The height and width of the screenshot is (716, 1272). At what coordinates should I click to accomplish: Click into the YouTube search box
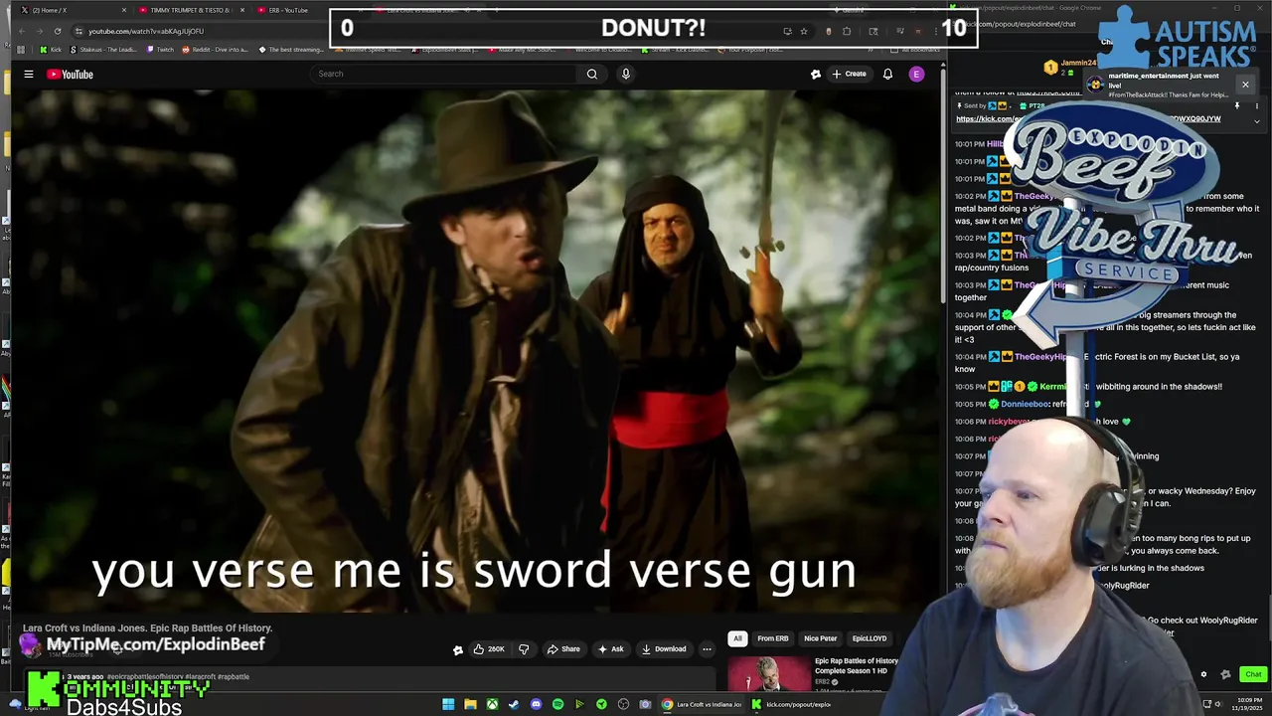coord(442,74)
